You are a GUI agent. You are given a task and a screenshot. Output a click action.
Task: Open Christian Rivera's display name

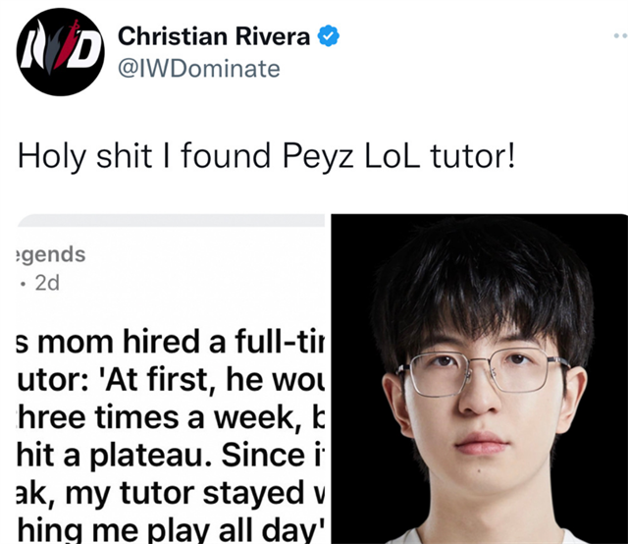pos(214,36)
